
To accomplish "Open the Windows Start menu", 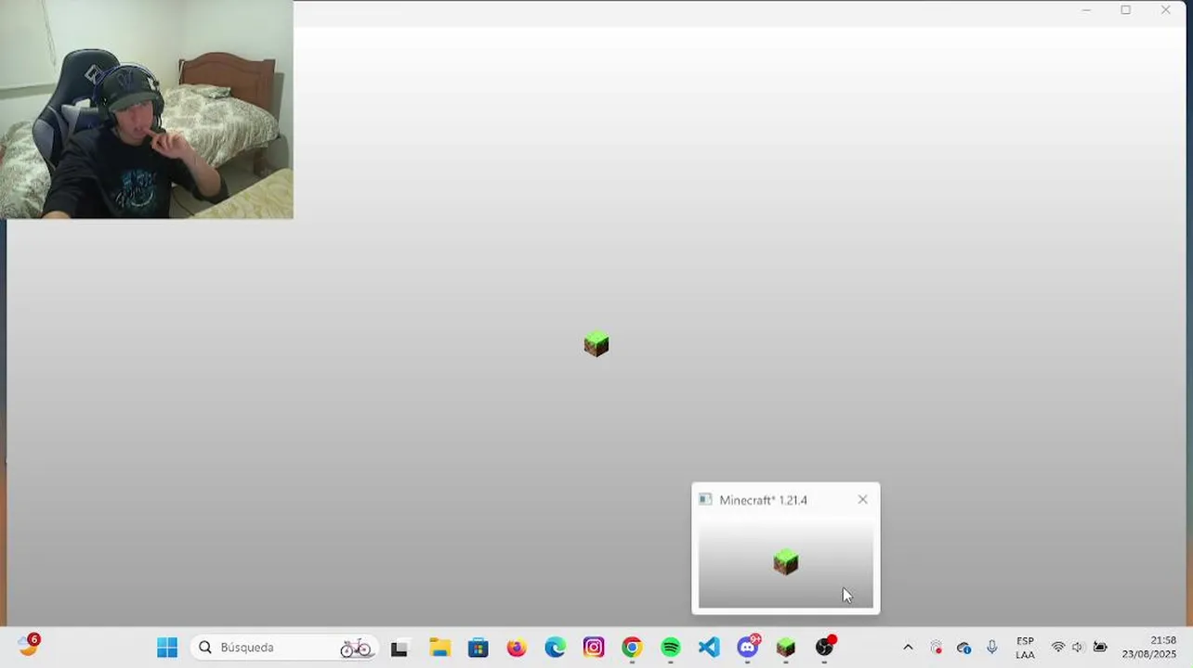I will click(167, 648).
